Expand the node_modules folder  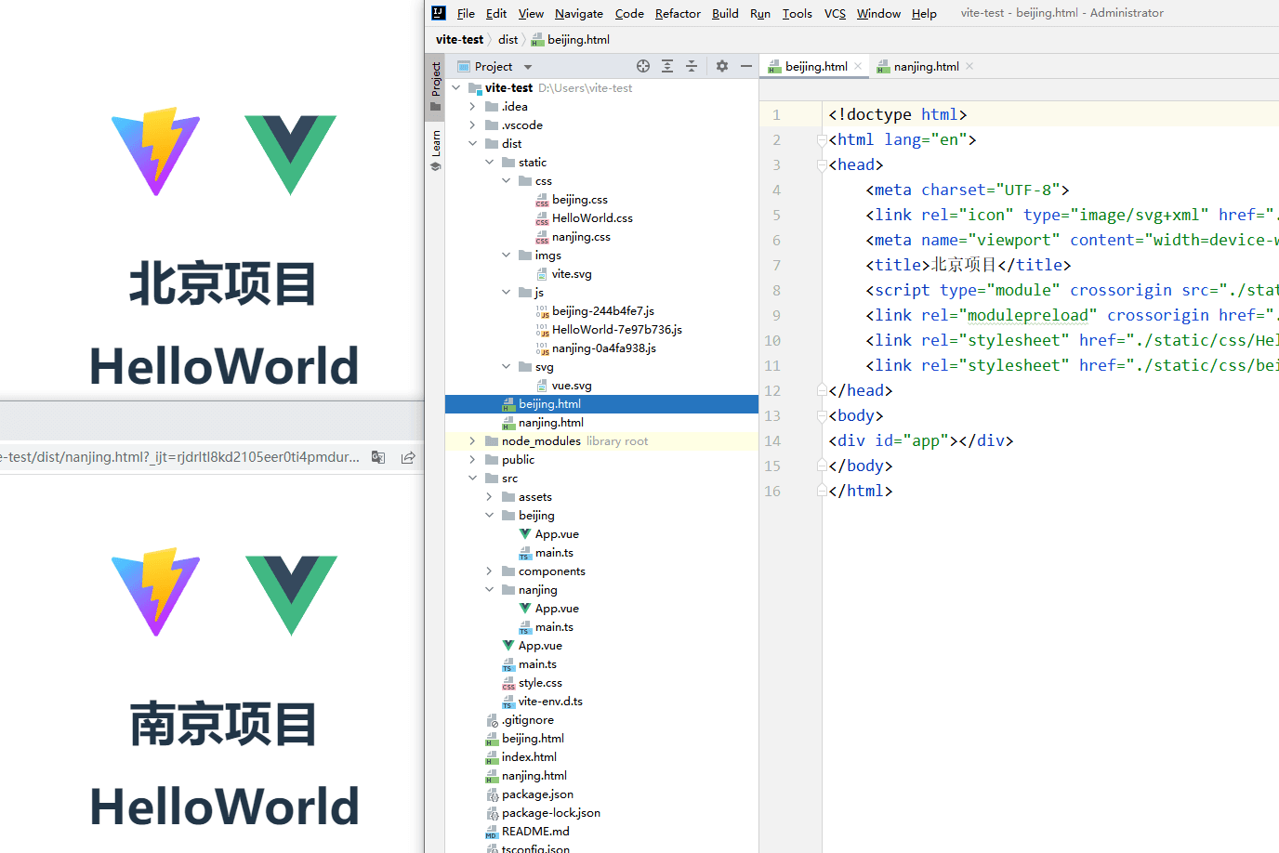(472, 441)
